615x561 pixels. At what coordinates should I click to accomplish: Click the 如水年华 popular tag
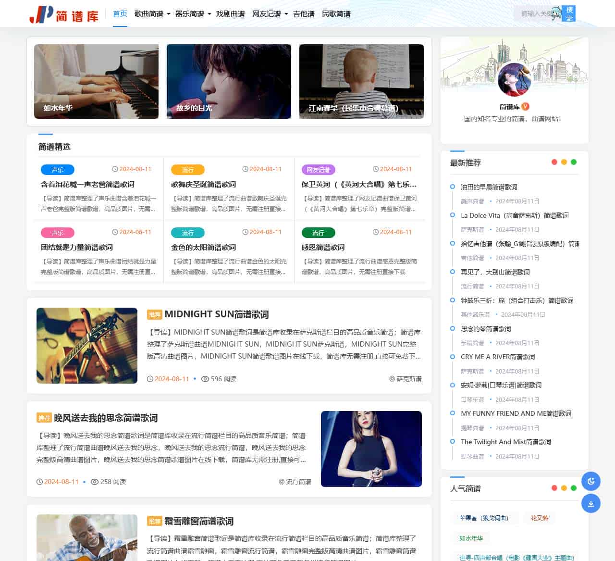pos(471,538)
